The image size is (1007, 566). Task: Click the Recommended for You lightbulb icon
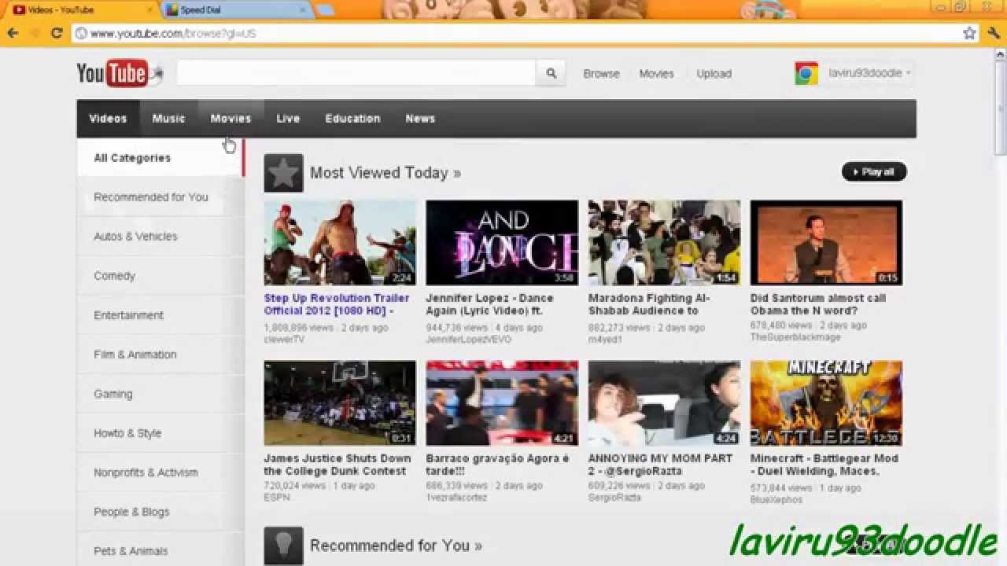[x=283, y=546]
